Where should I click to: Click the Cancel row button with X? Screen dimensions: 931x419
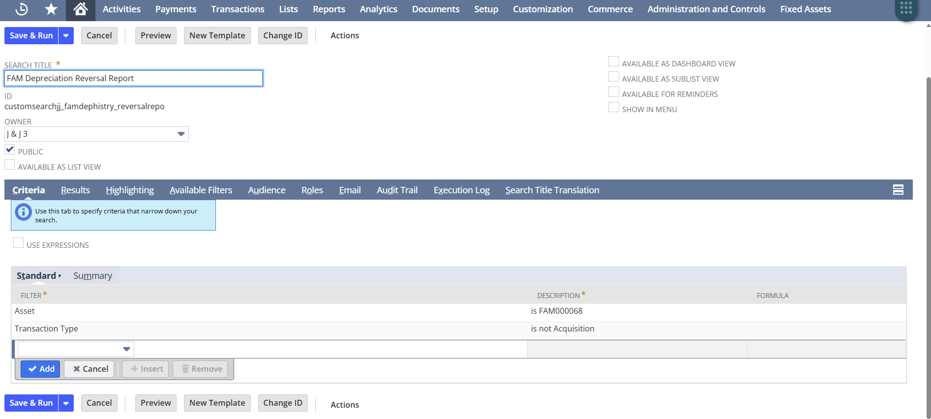click(x=90, y=369)
